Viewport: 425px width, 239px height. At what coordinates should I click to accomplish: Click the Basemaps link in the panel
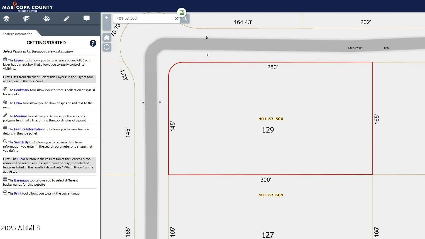pyautogui.click(x=21, y=180)
